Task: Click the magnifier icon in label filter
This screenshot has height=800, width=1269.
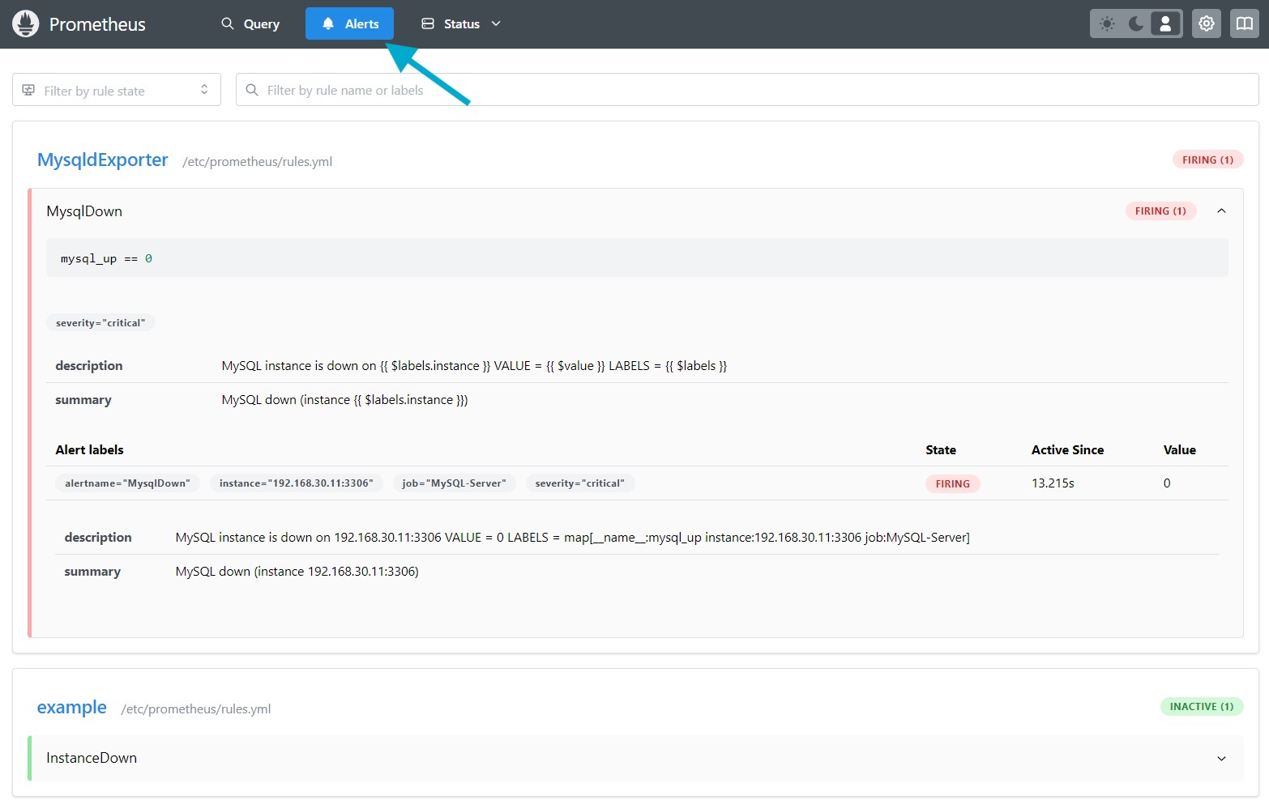Action: (252, 90)
